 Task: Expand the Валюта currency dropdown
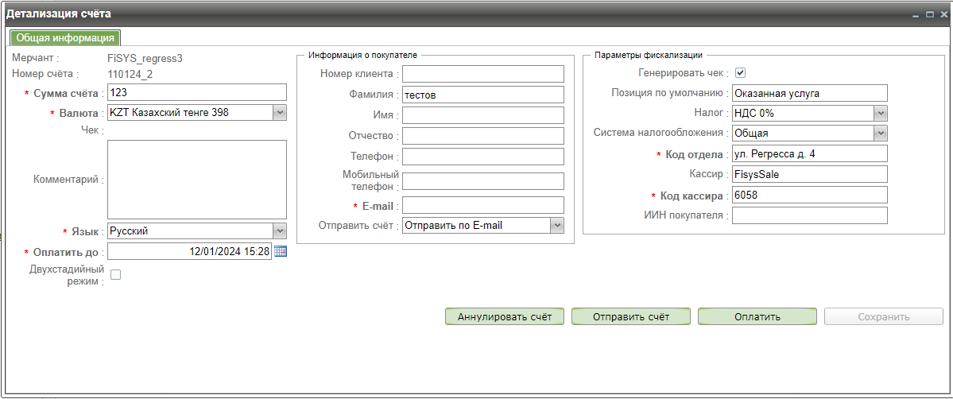pos(279,113)
